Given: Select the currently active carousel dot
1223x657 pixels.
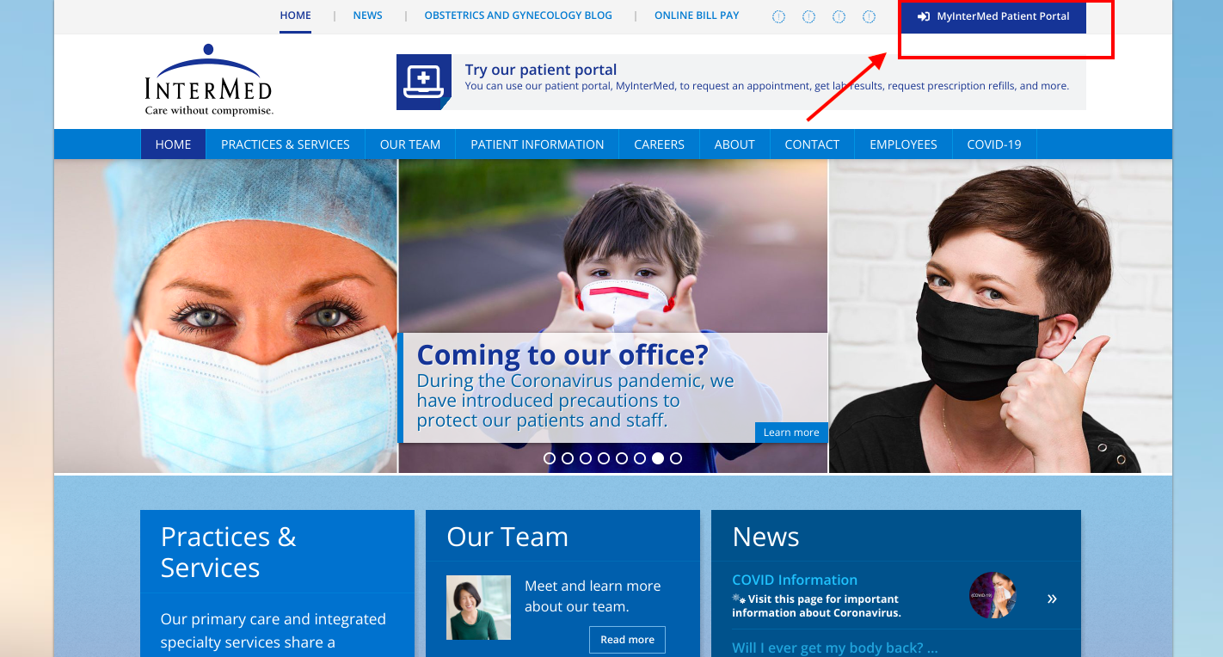Looking at the screenshot, I should pyautogui.click(x=658, y=458).
